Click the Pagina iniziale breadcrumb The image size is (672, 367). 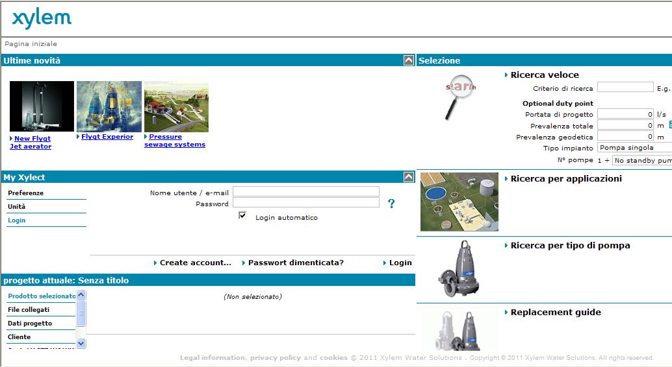point(31,43)
